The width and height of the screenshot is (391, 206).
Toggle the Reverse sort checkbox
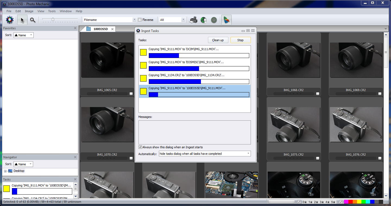pos(140,20)
